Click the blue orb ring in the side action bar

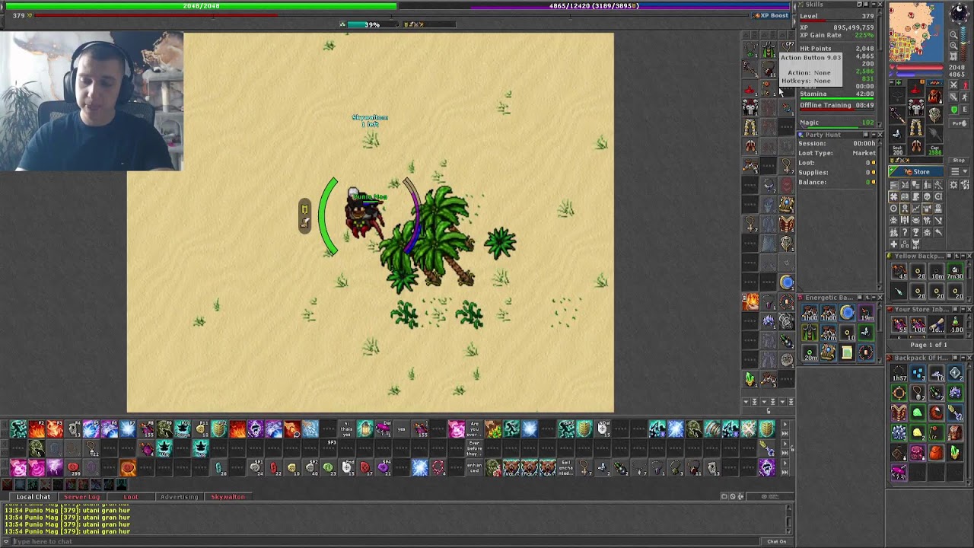tap(787, 282)
